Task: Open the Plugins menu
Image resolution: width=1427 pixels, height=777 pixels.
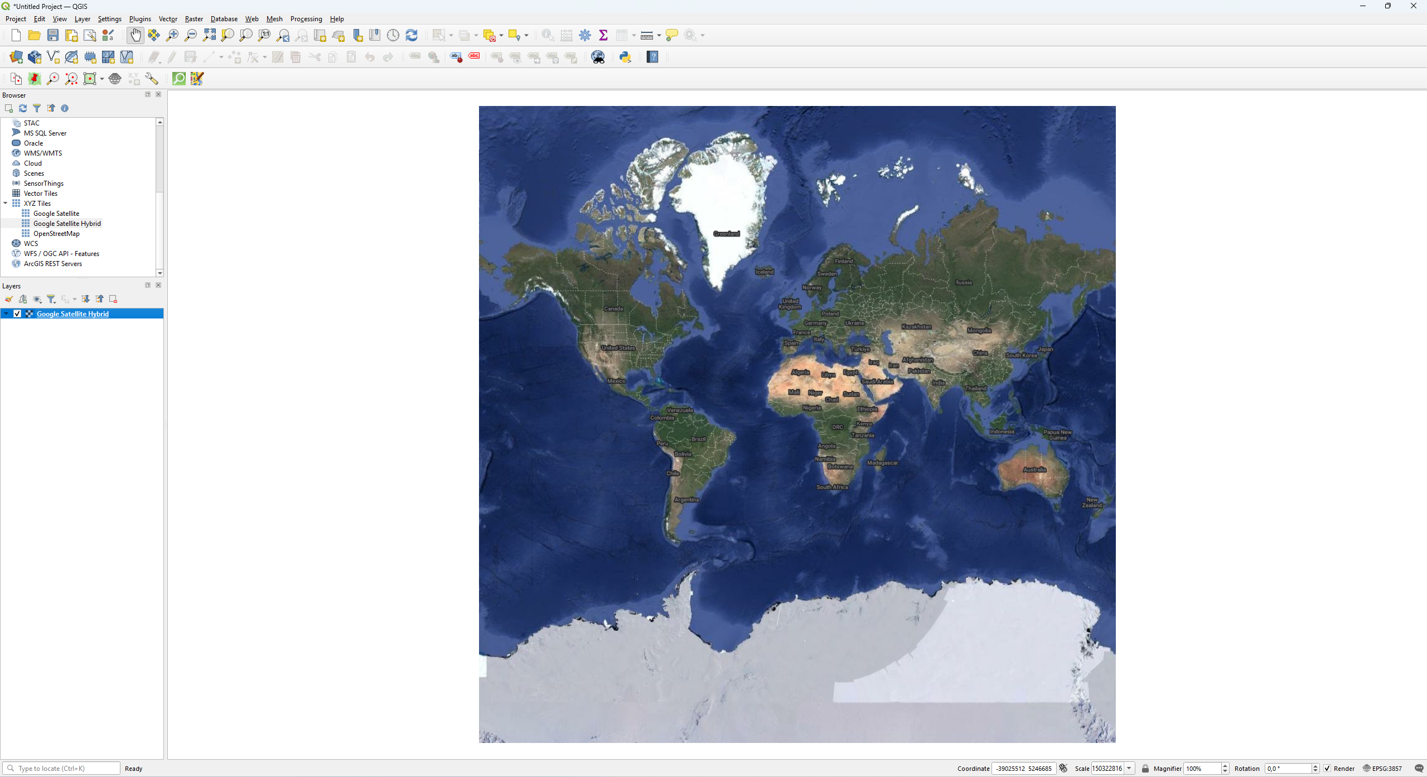Action: point(140,19)
